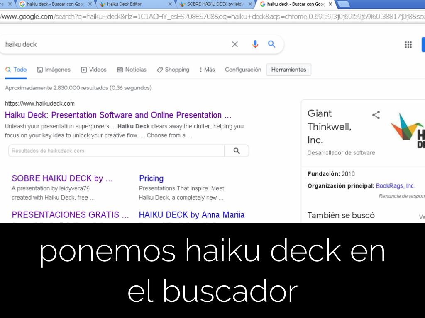Viewport: 425px width, 318px height.
Task: Click the haikudeck.com site search magnifier button
Action: click(x=237, y=151)
